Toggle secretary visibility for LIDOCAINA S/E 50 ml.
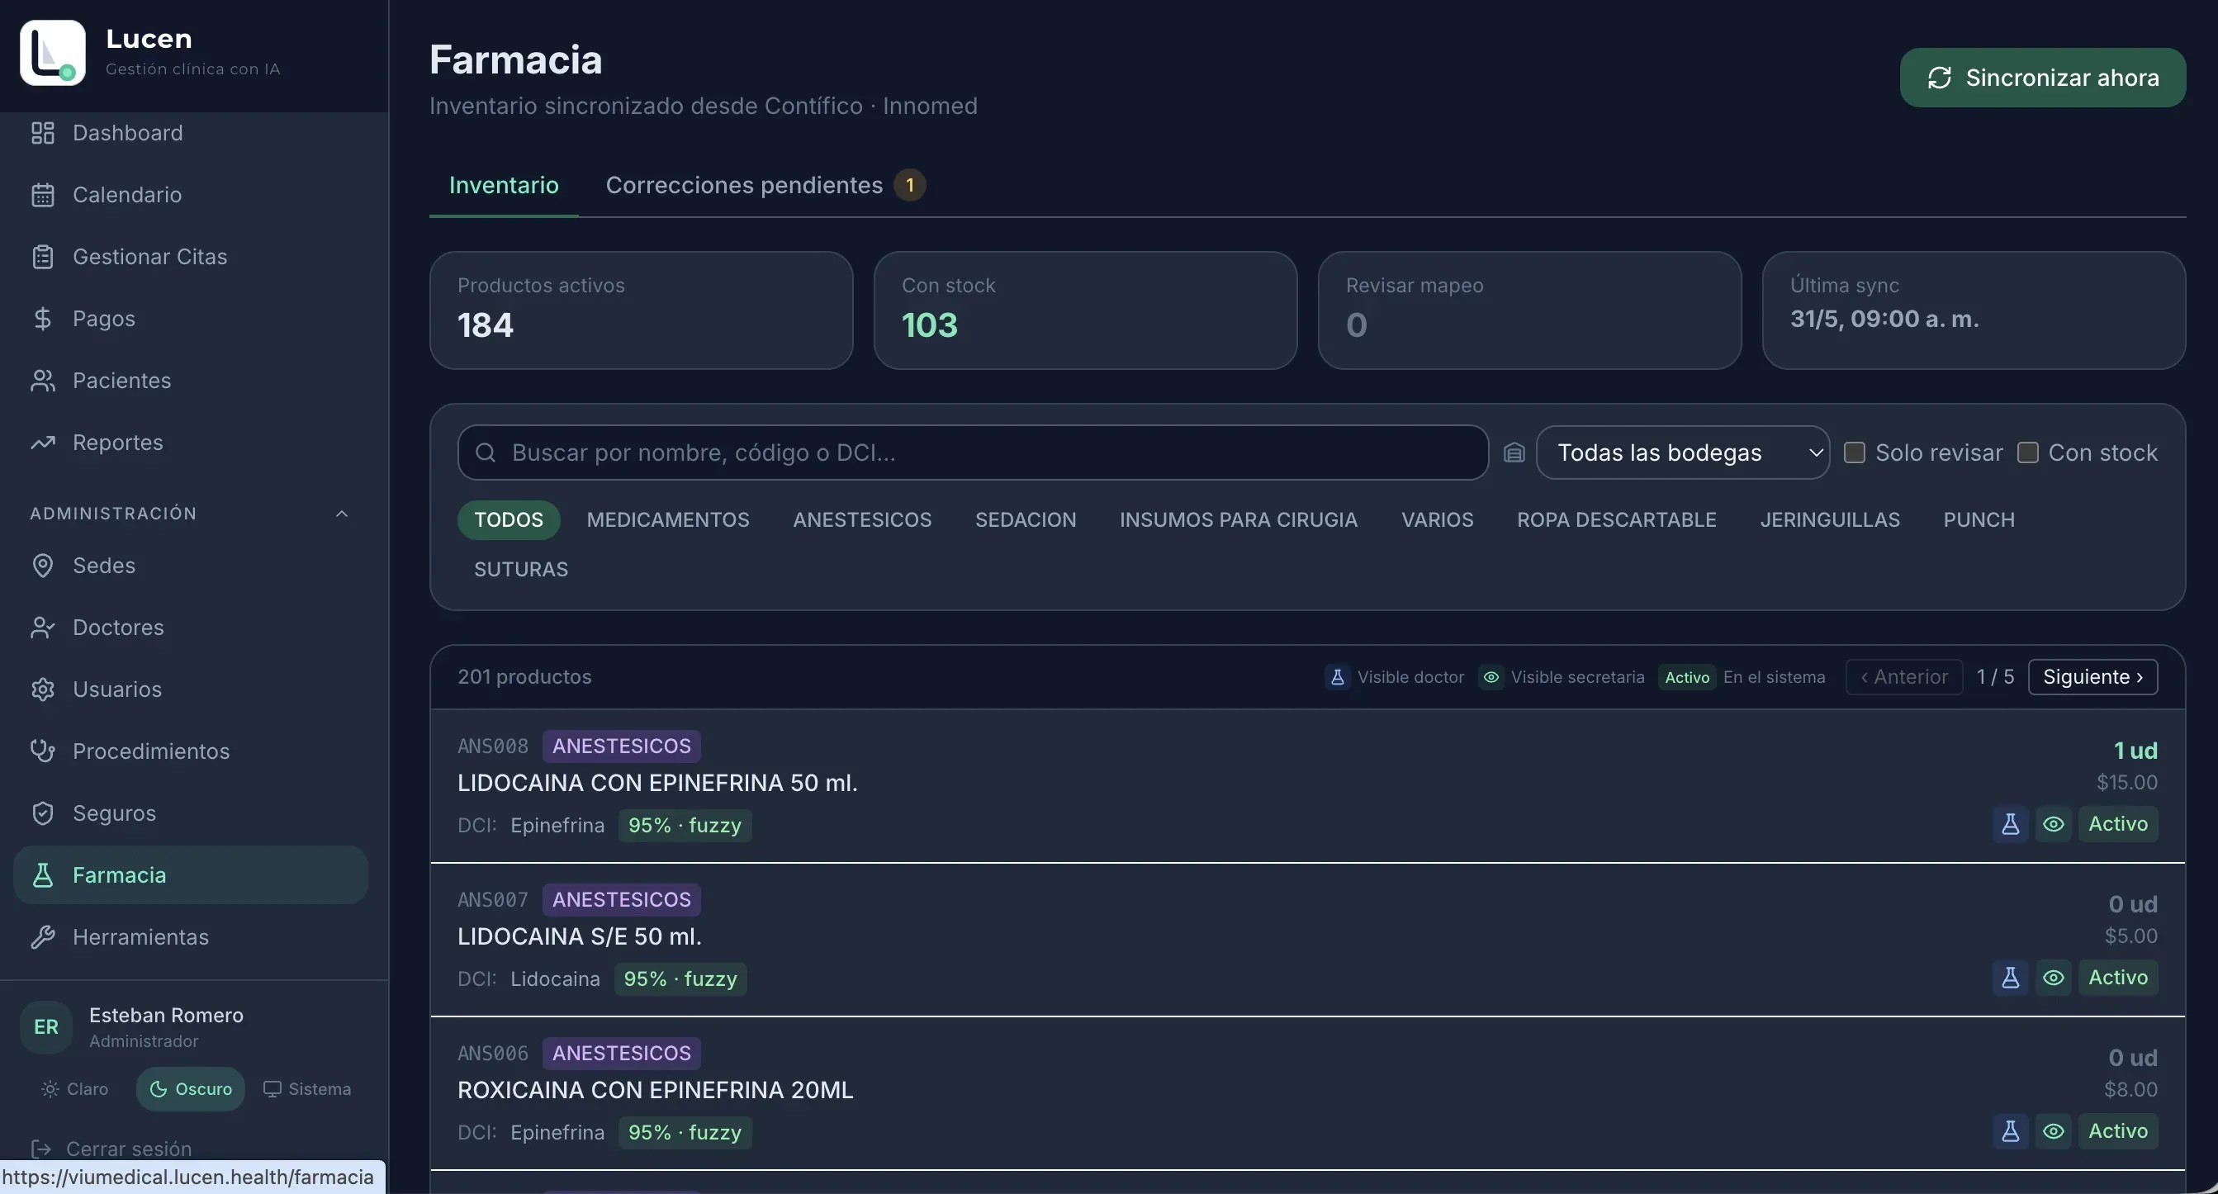The image size is (2218, 1194). click(x=2054, y=978)
